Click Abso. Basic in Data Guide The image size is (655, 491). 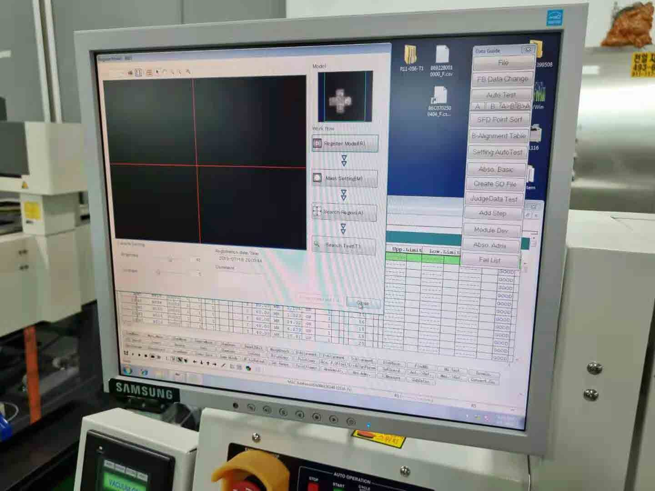[x=496, y=169]
